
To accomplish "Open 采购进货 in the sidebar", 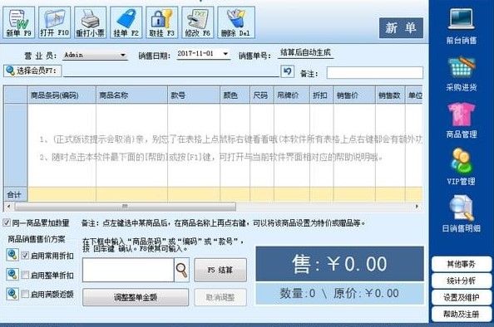I will 462,74.
